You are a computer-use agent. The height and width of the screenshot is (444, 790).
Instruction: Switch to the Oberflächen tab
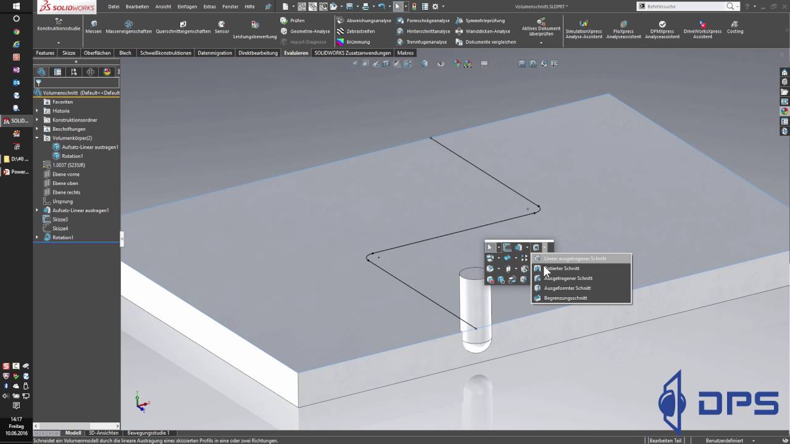click(98, 53)
